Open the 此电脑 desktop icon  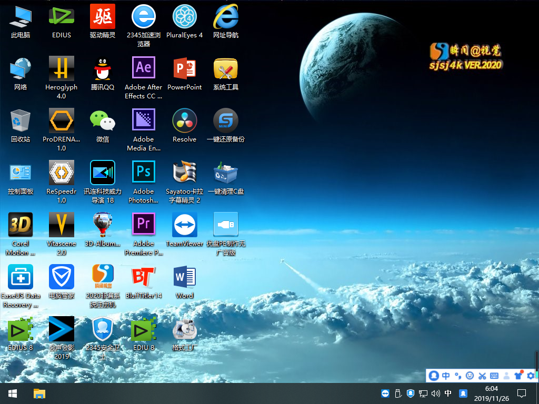pyautogui.click(x=21, y=16)
